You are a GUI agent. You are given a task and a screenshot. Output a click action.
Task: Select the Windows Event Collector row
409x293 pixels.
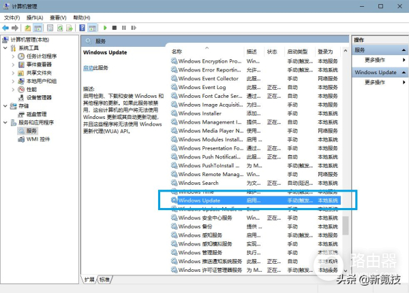click(256, 79)
